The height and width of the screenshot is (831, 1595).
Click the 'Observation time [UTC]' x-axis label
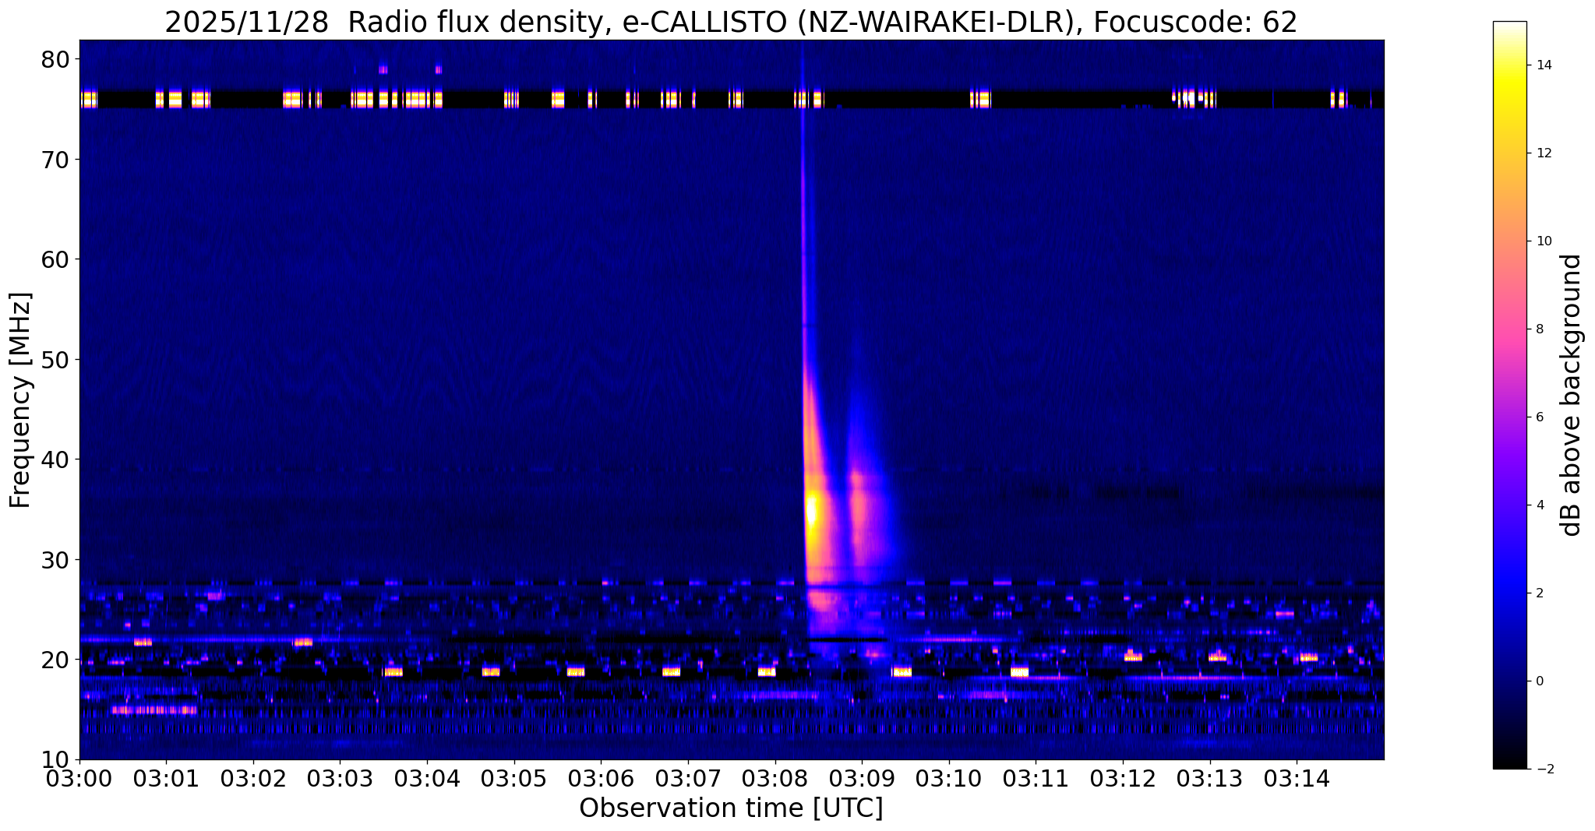click(731, 808)
